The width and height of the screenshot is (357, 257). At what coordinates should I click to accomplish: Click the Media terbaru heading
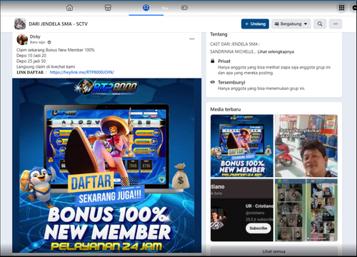(226, 109)
